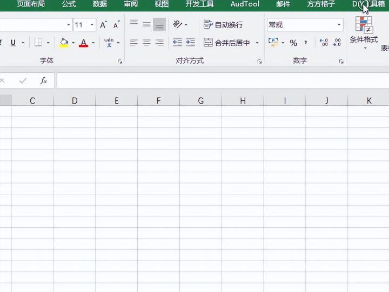Switch to the 页面布局 tab
Viewport: 389px width, 292px height.
[x=31, y=4]
